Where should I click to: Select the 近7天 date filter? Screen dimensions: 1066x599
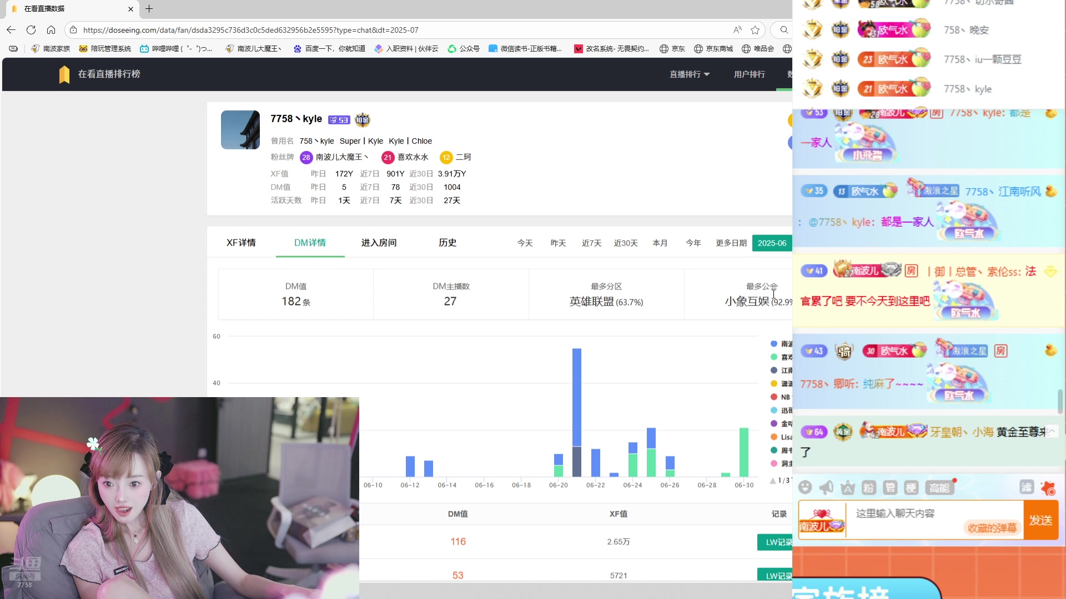[x=591, y=243]
